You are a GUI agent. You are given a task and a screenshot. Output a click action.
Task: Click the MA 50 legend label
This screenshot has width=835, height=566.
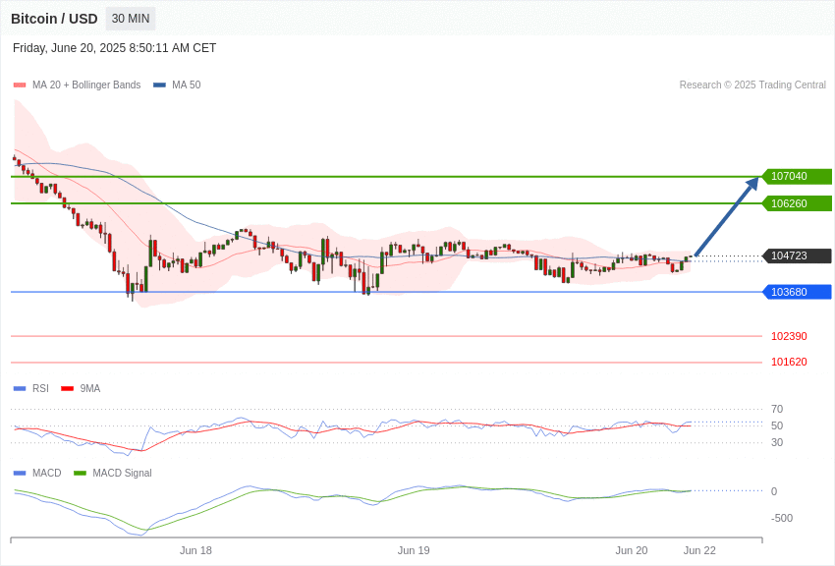click(x=187, y=85)
